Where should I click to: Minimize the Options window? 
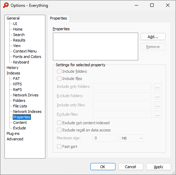coord(136,5)
